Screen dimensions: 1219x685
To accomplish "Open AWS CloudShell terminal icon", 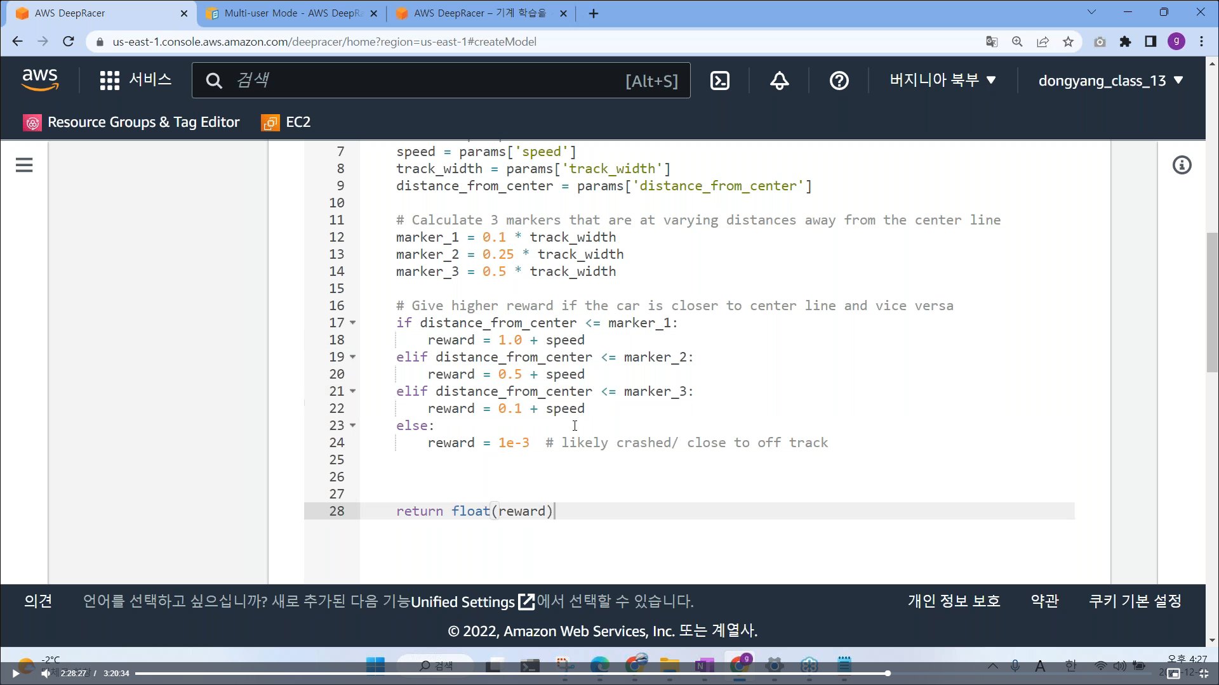I will tap(719, 81).
